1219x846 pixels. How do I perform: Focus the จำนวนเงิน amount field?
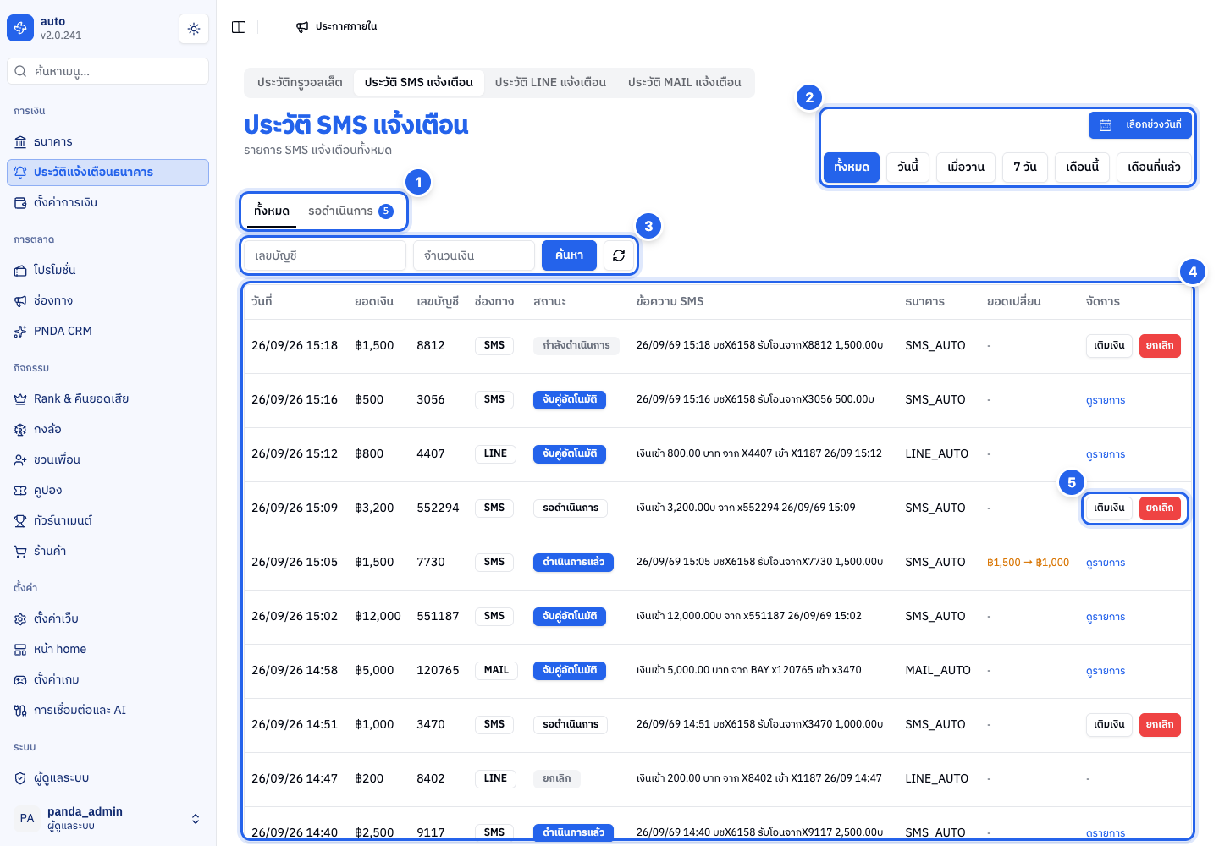point(474,255)
